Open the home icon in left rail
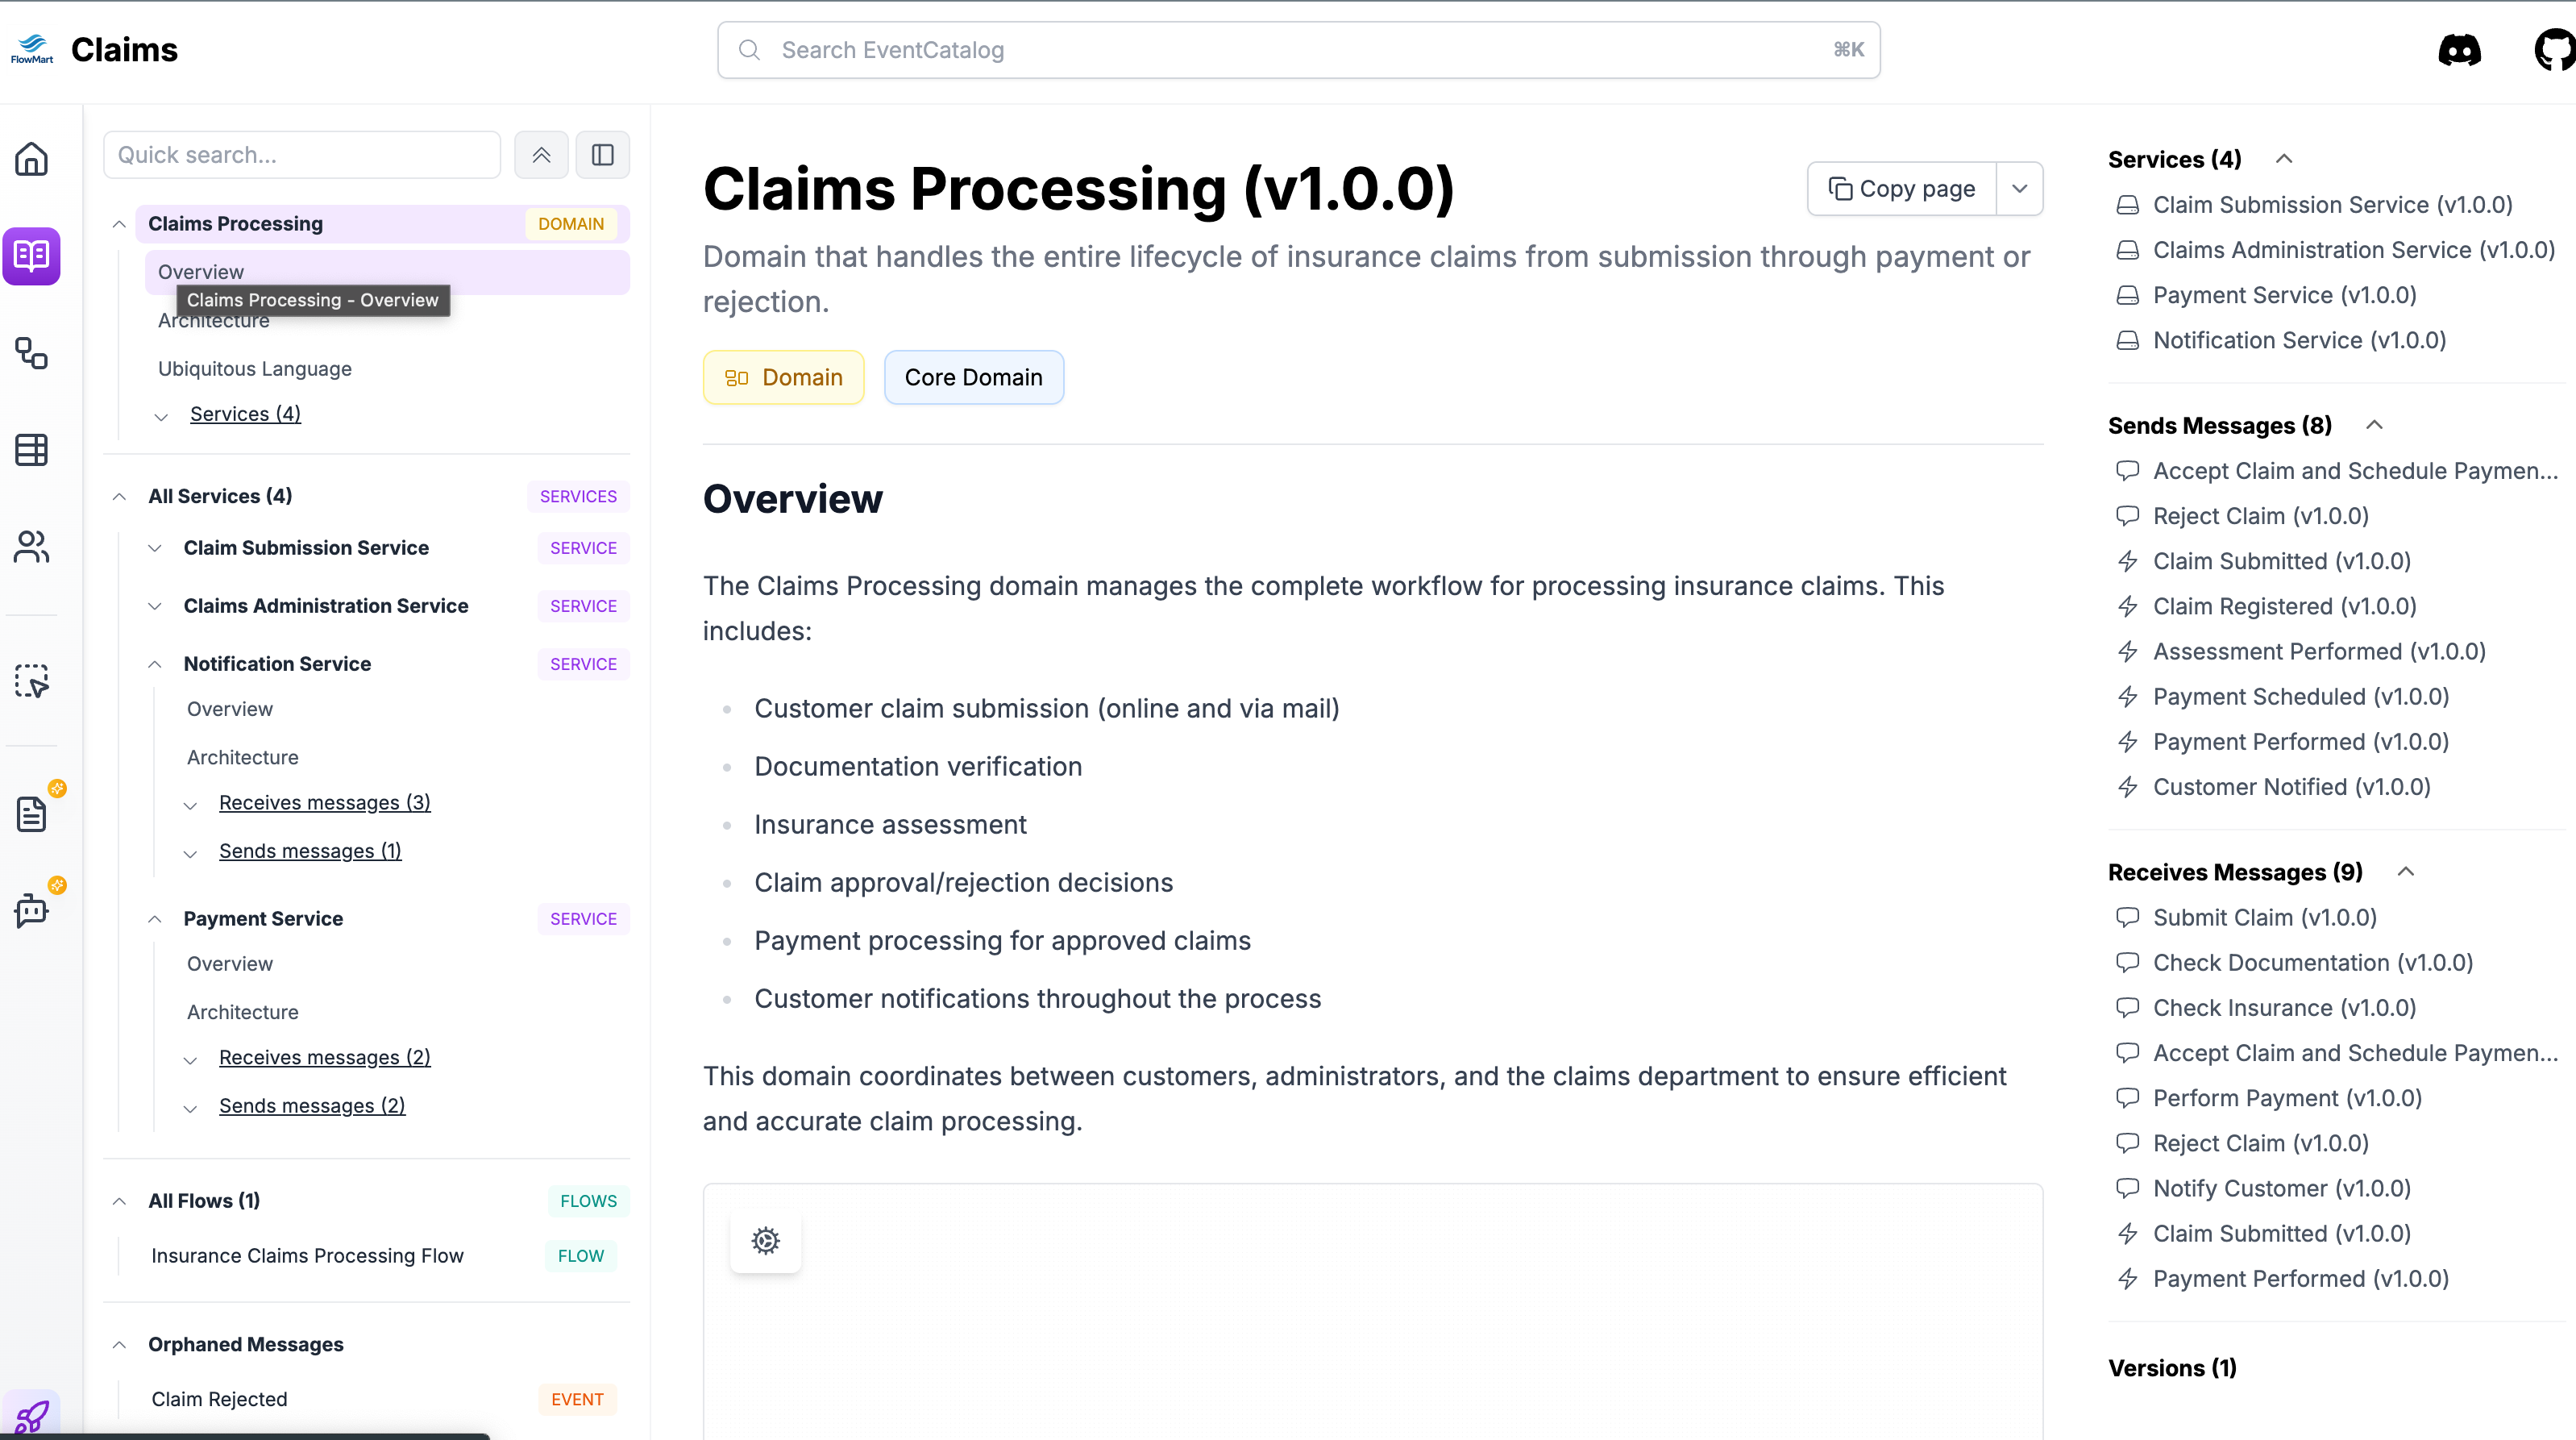The height and width of the screenshot is (1440, 2576). (x=31, y=159)
